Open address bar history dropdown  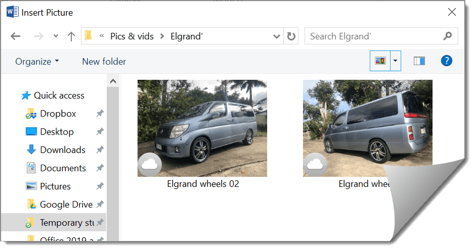[x=276, y=37]
